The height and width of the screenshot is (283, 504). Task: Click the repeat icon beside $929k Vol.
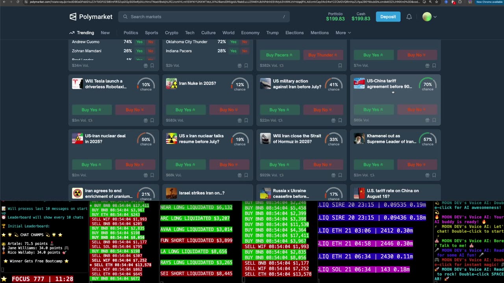[x=281, y=175]
